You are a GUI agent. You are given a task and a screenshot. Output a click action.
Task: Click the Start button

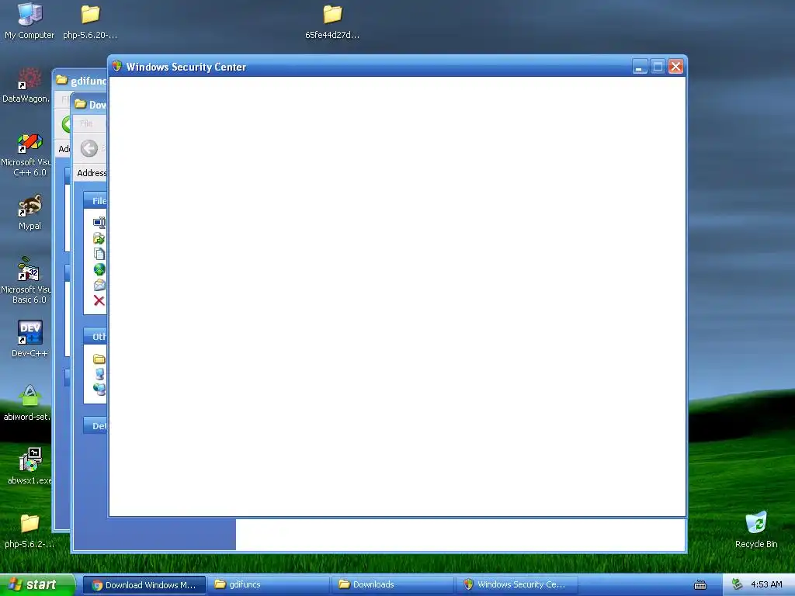click(x=37, y=585)
